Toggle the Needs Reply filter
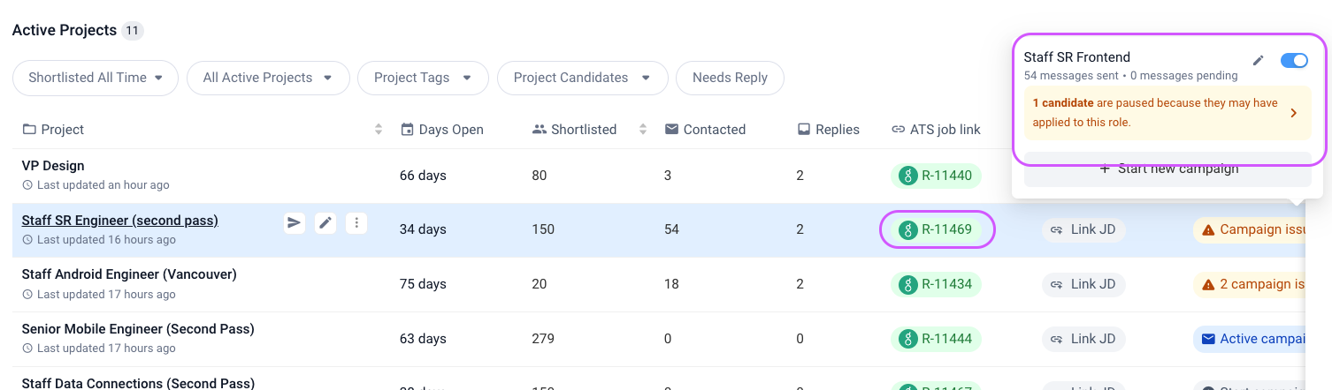 [x=730, y=78]
